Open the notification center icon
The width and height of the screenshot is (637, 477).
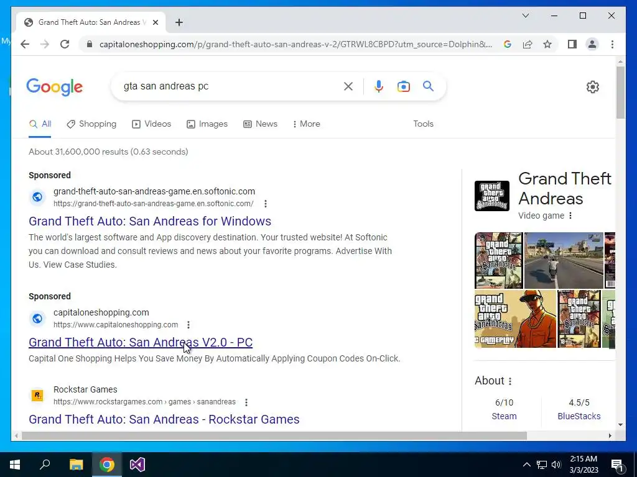tap(617, 465)
